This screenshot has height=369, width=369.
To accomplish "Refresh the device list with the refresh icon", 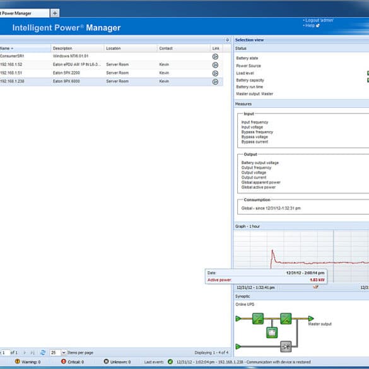I will (x=43, y=353).
